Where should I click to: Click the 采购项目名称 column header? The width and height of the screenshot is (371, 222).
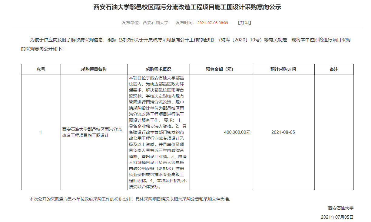[x=94, y=69]
